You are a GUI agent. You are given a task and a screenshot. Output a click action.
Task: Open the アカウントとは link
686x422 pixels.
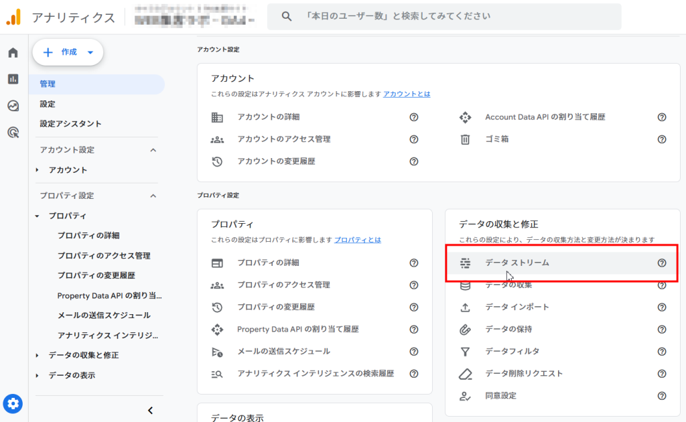click(407, 94)
